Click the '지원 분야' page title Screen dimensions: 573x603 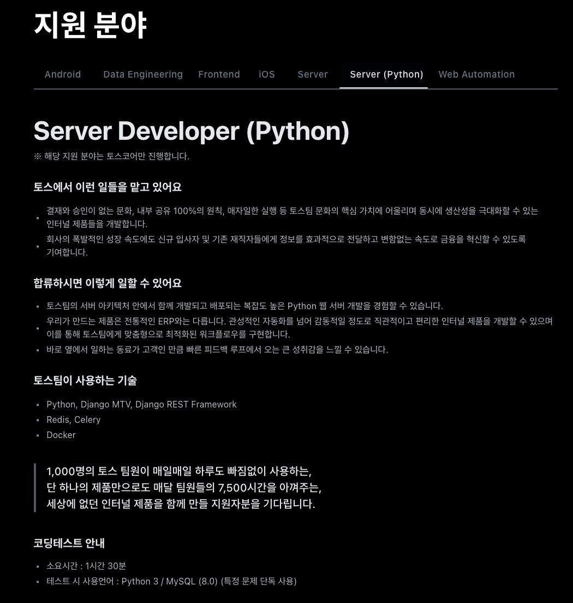tap(90, 25)
